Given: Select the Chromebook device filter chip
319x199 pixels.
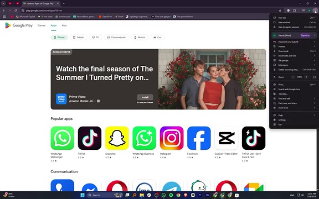Looking at the screenshot, I should [x=116, y=38].
